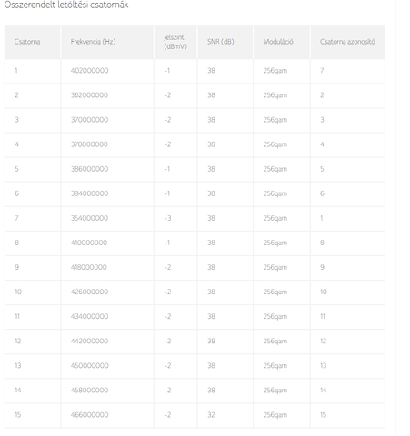The height and width of the screenshot is (436, 410).
Task: Click the frequency value 466000000
Action: click(89, 415)
